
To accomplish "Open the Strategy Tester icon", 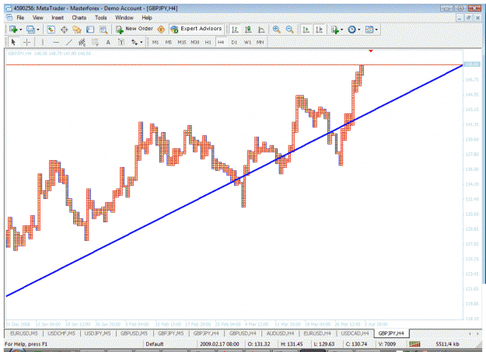I will (103, 30).
